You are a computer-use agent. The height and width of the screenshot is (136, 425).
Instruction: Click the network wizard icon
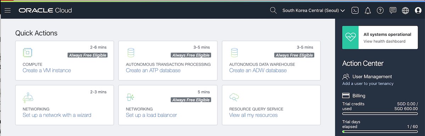pos(28,97)
